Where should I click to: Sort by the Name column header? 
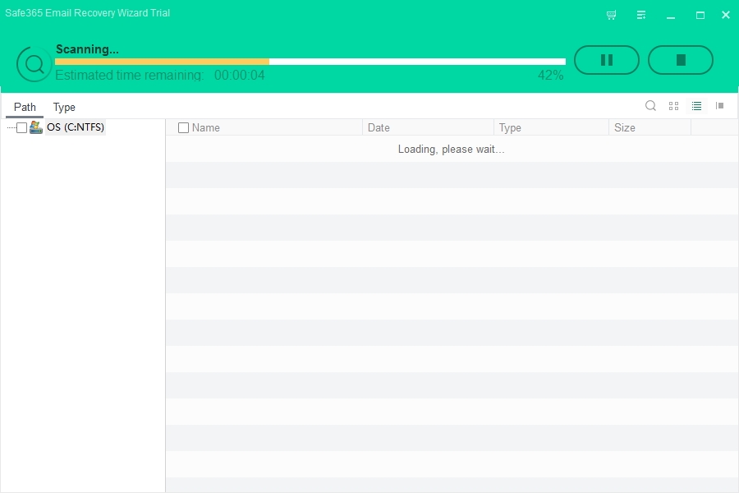click(x=205, y=128)
